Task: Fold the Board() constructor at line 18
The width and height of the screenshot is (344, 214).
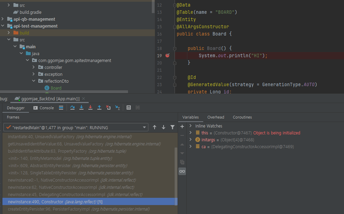Action: [175, 48]
